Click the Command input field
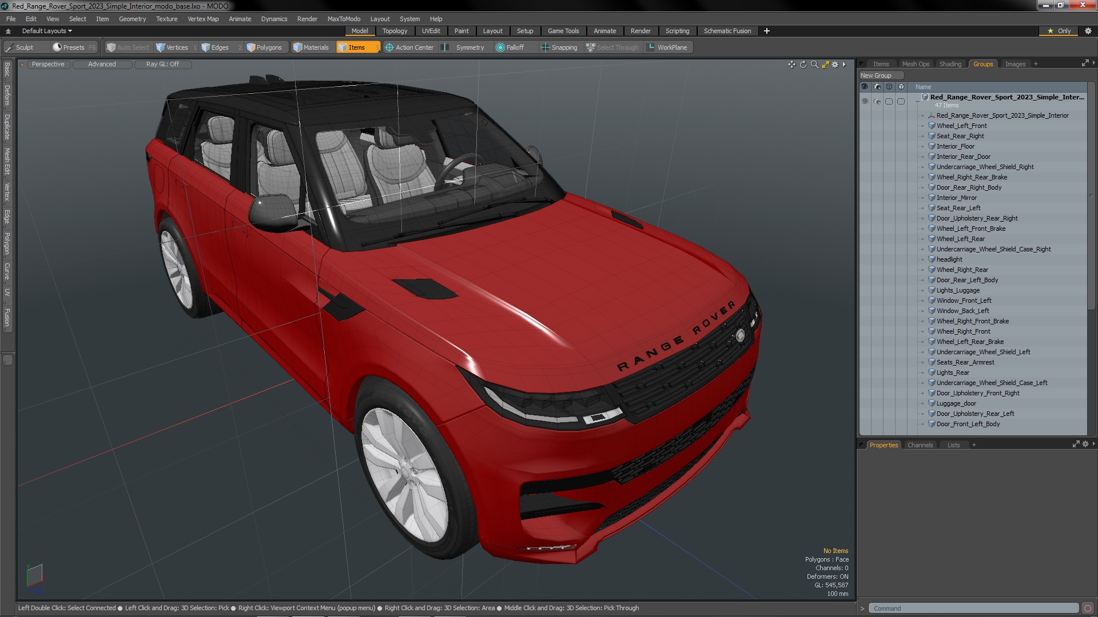This screenshot has height=617, width=1098. (972, 608)
